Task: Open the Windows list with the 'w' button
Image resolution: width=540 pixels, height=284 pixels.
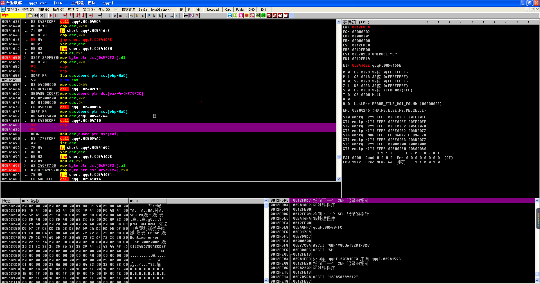Action: click(x=132, y=15)
